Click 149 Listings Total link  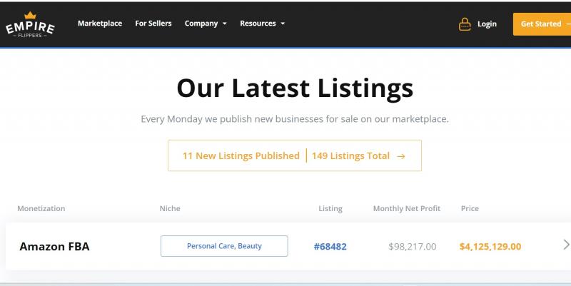(350, 155)
